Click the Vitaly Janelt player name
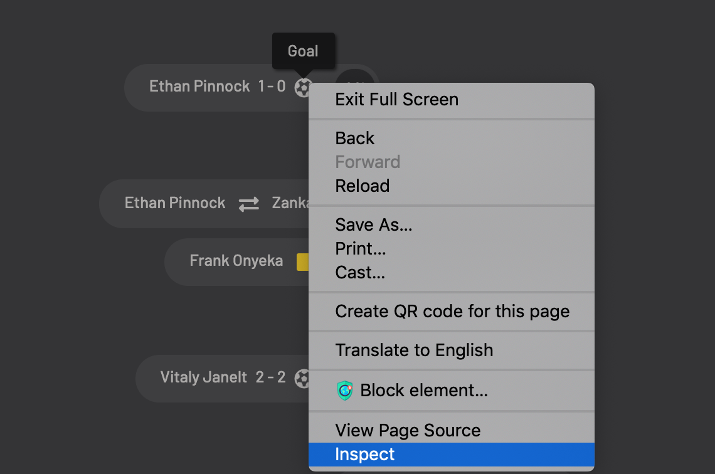Screen dimensions: 715x474 tap(204, 377)
